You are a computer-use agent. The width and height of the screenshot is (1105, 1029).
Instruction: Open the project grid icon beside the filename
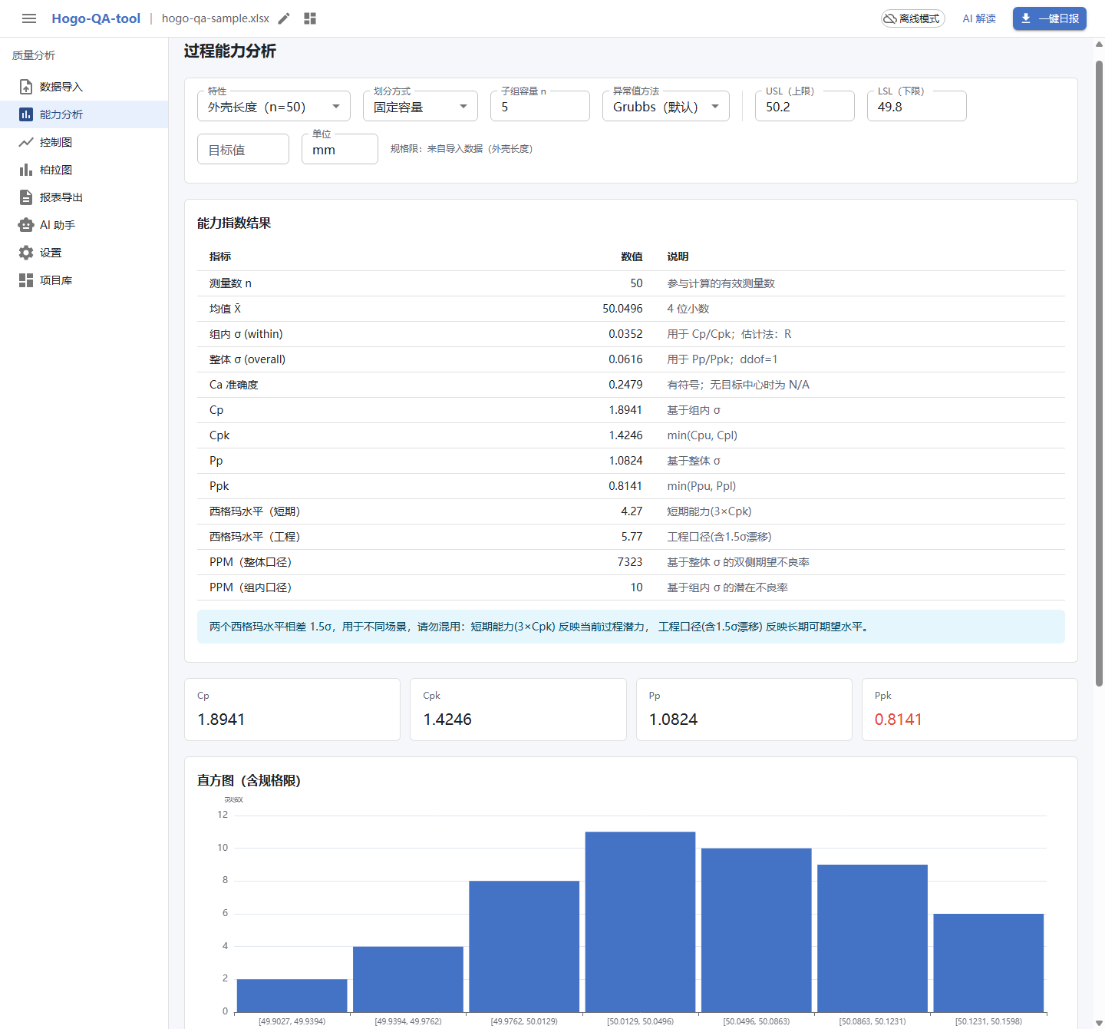click(310, 18)
